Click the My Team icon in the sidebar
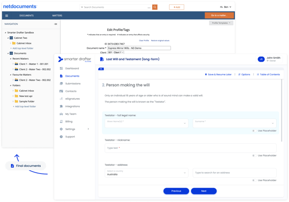This screenshot has width=289, height=202. tap(61, 114)
